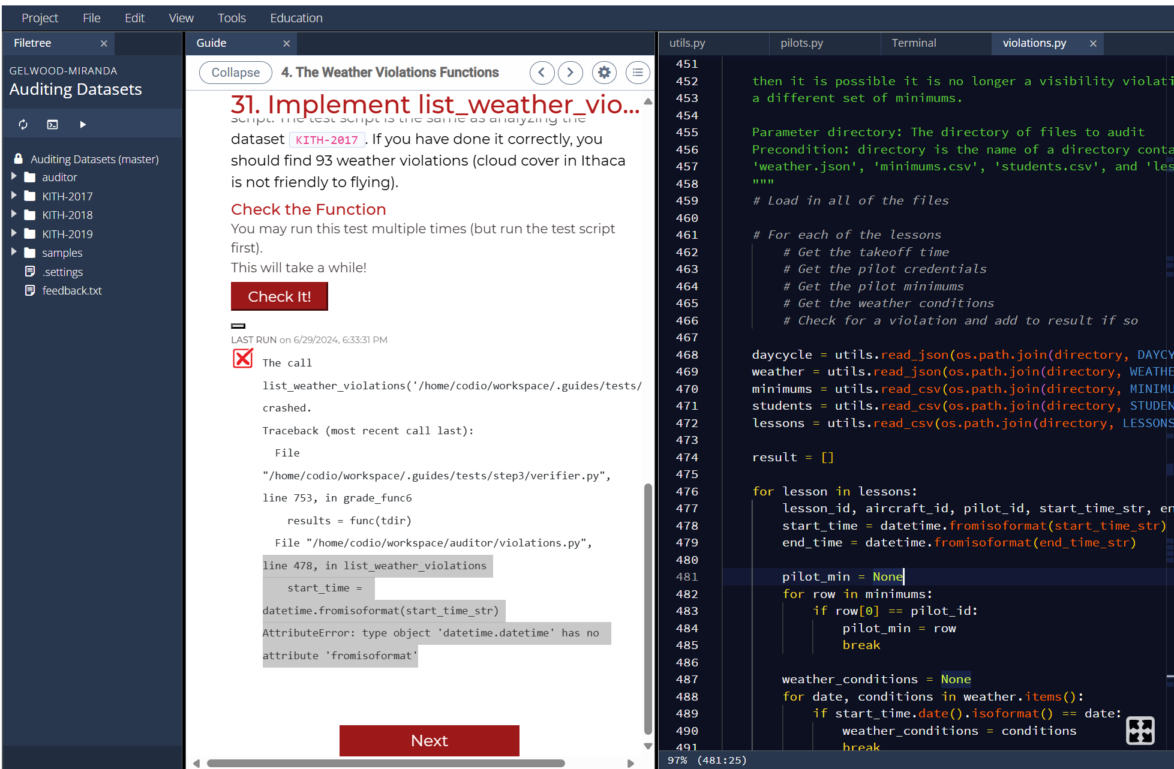
Task: Expand the auditor folder
Action: [14, 177]
